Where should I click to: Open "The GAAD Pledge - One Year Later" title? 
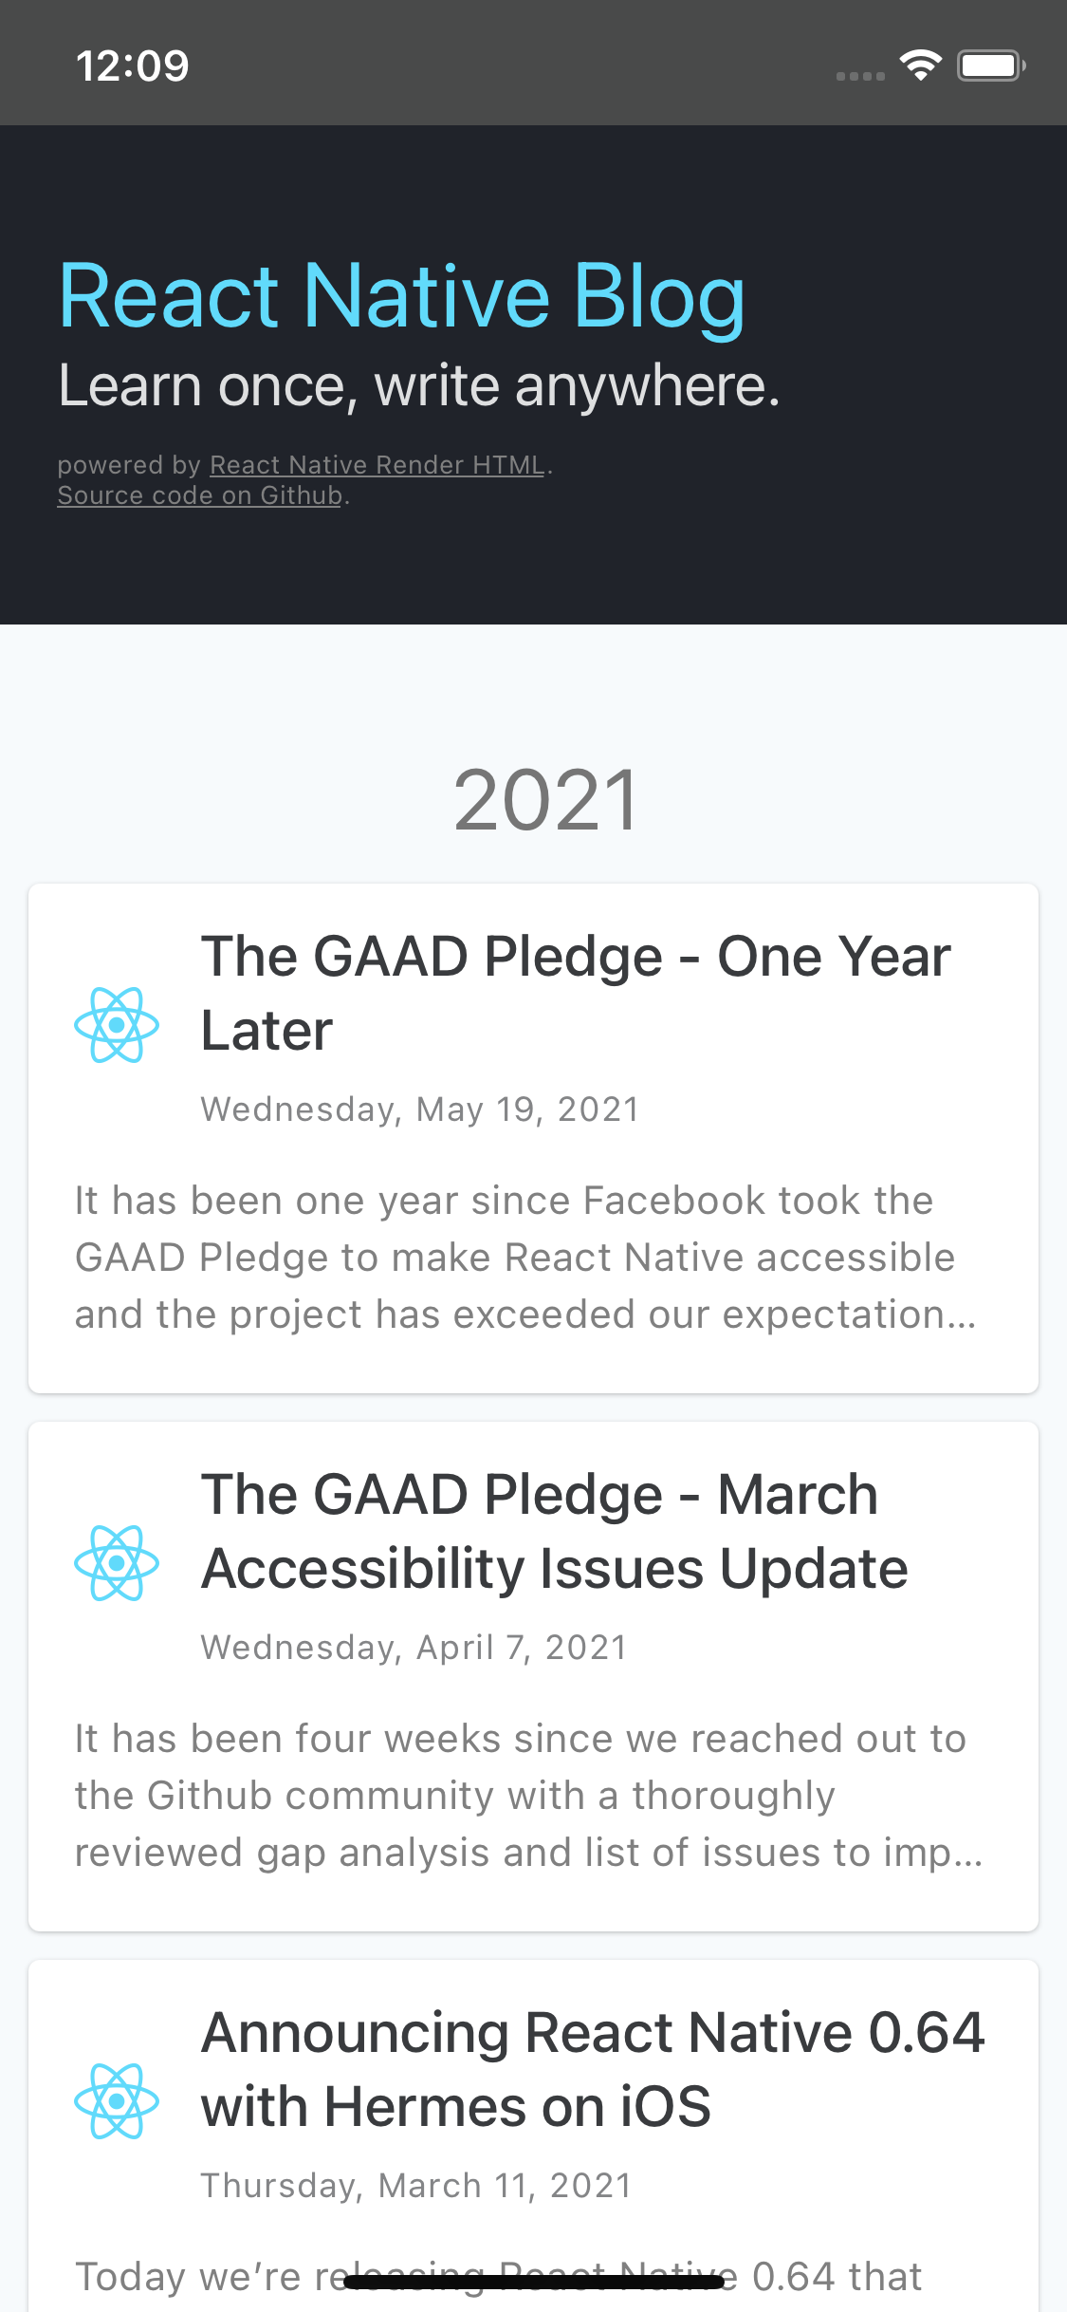coord(575,993)
